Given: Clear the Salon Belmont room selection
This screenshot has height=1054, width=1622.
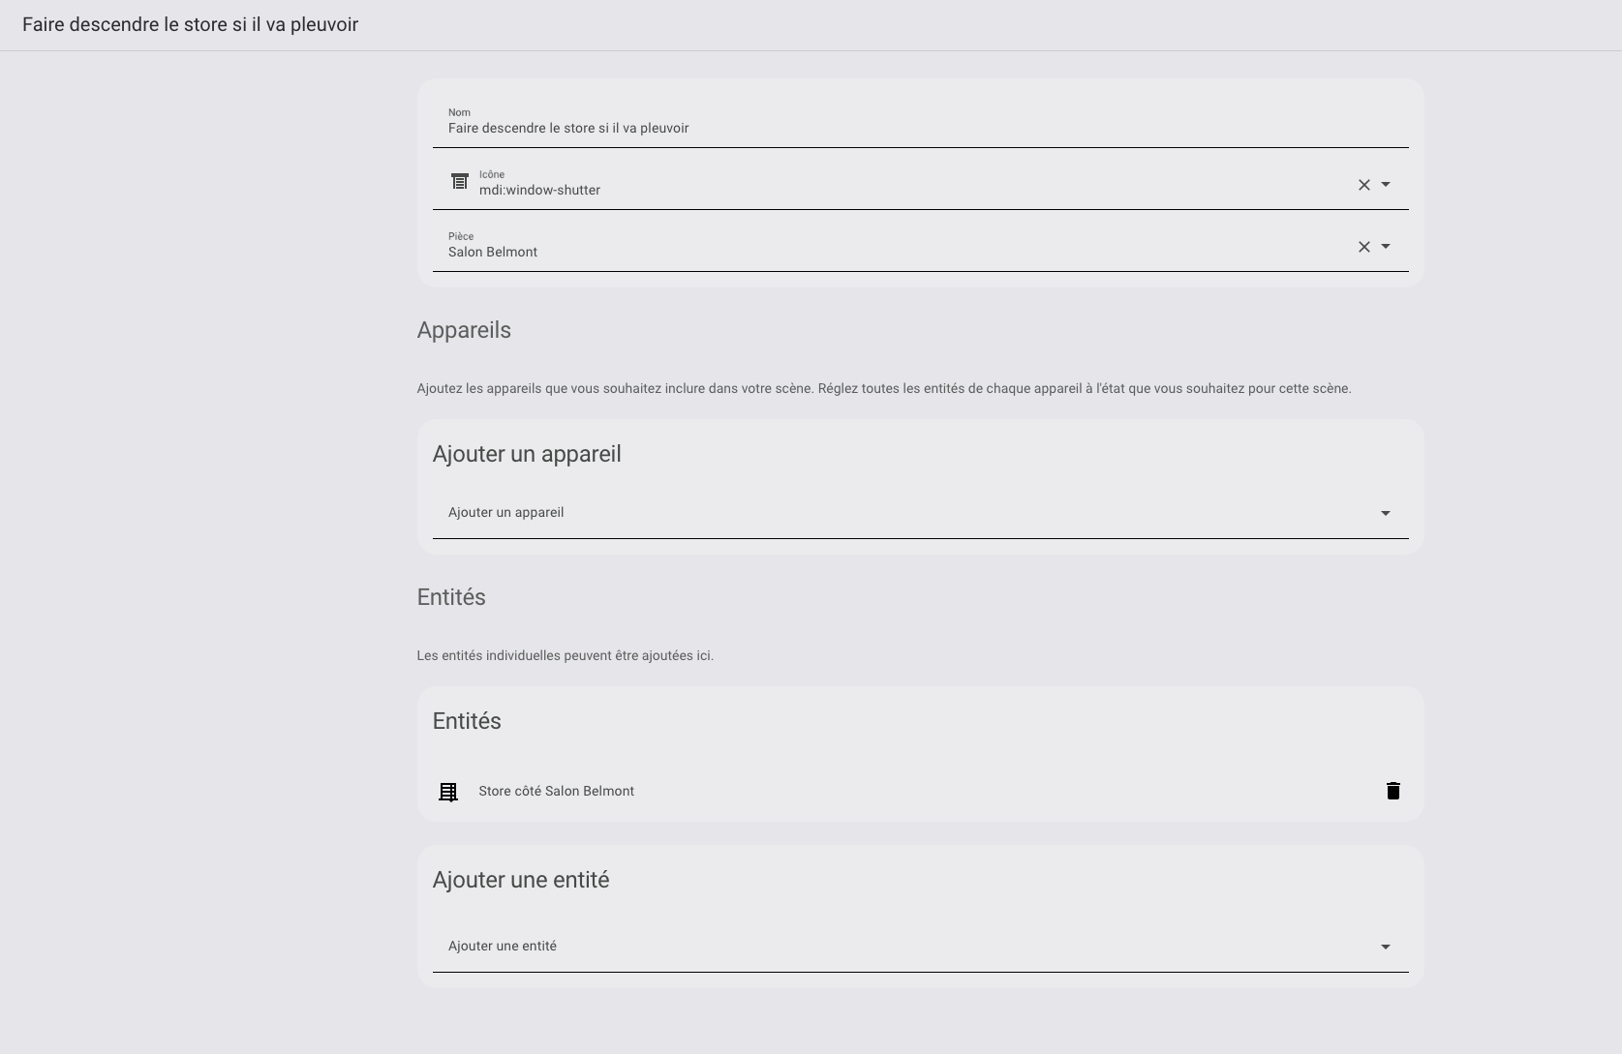Looking at the screenshot, I should 1363,247.
